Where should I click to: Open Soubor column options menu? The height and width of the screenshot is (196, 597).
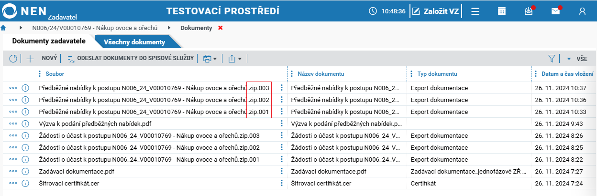tap(40, 74)
